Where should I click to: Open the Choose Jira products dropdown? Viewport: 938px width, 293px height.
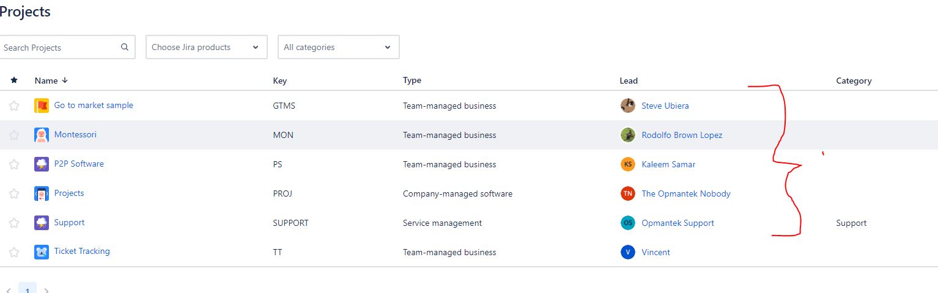(x=207, y=47)
